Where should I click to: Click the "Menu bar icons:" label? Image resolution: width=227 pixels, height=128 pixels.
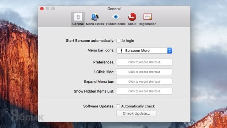(101, 50)
